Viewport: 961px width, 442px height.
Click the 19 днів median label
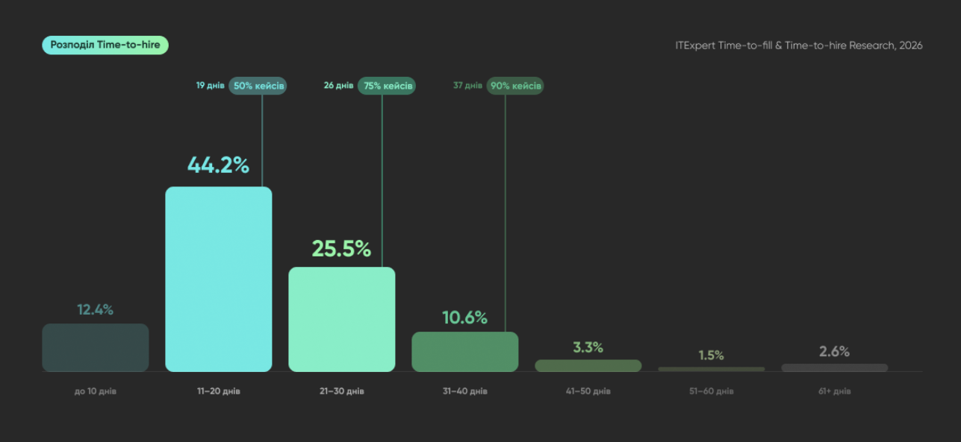[210, 86]
